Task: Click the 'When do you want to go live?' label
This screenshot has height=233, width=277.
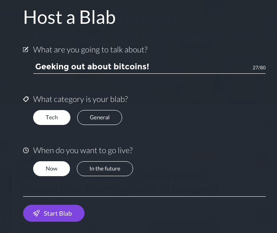Action: pyautogui.click(x=83, y=150)
